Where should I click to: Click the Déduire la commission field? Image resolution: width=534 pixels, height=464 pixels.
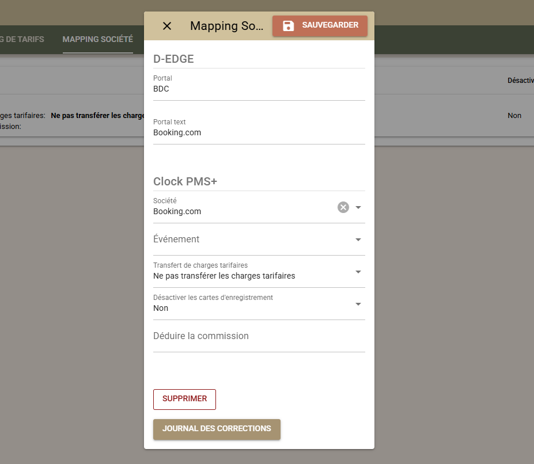point(259,336)
